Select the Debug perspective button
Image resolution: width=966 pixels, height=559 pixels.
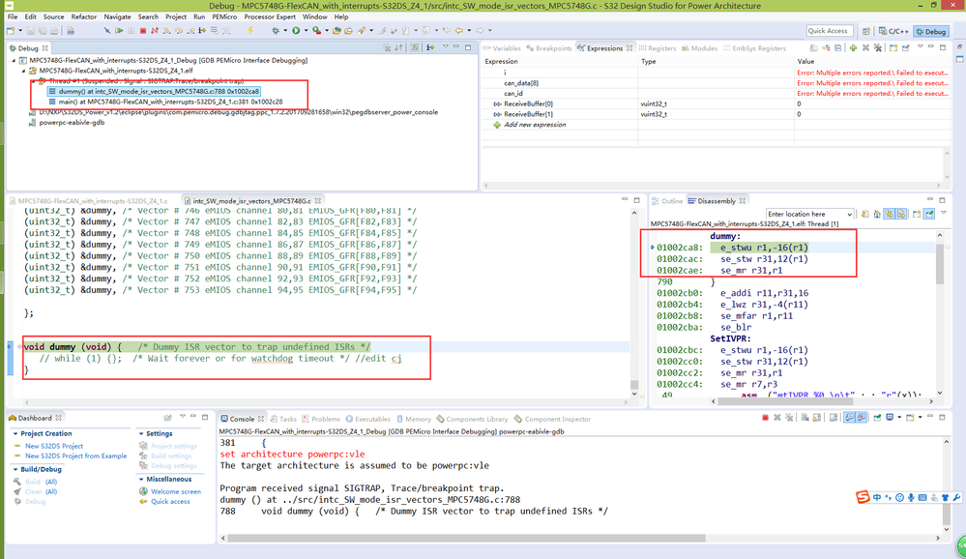point(931,31)
